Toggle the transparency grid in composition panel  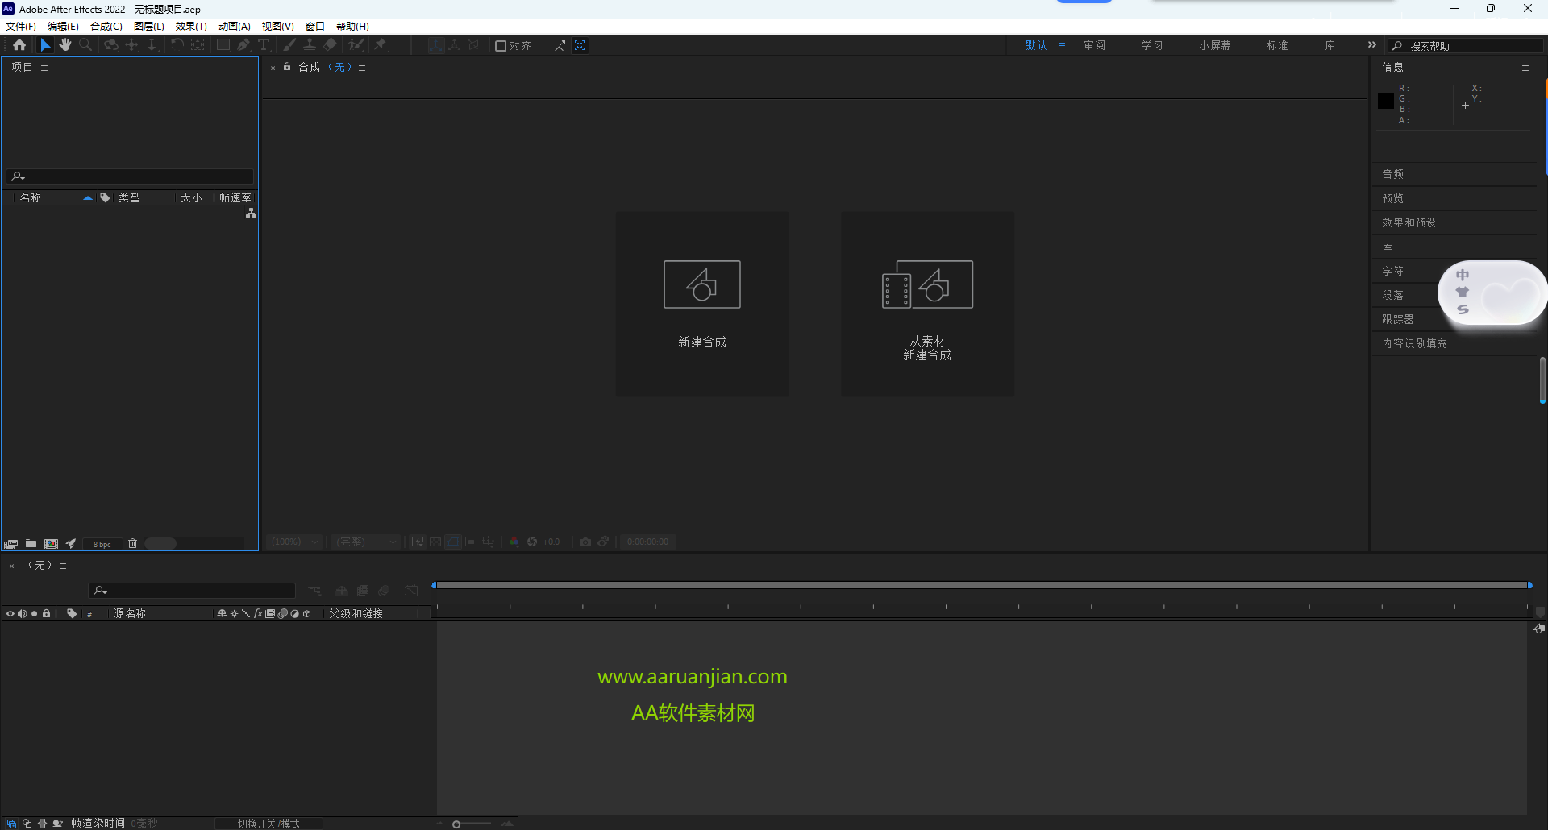(435, 542)
